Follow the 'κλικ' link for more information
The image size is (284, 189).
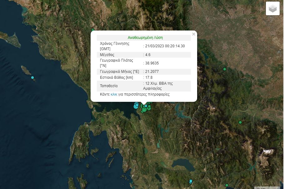click(114, 94)
